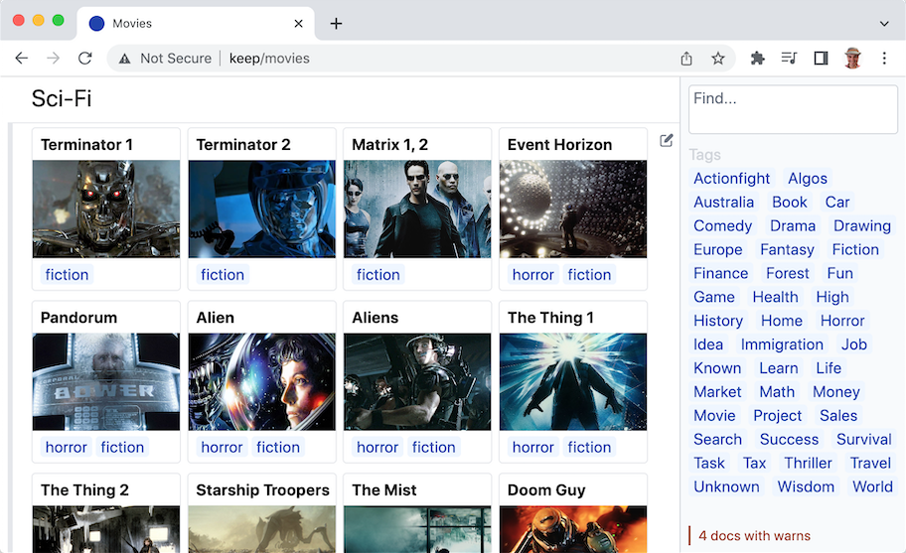Click horror tag on Event Horizon
906x553 pixels.
click(532, 275)
